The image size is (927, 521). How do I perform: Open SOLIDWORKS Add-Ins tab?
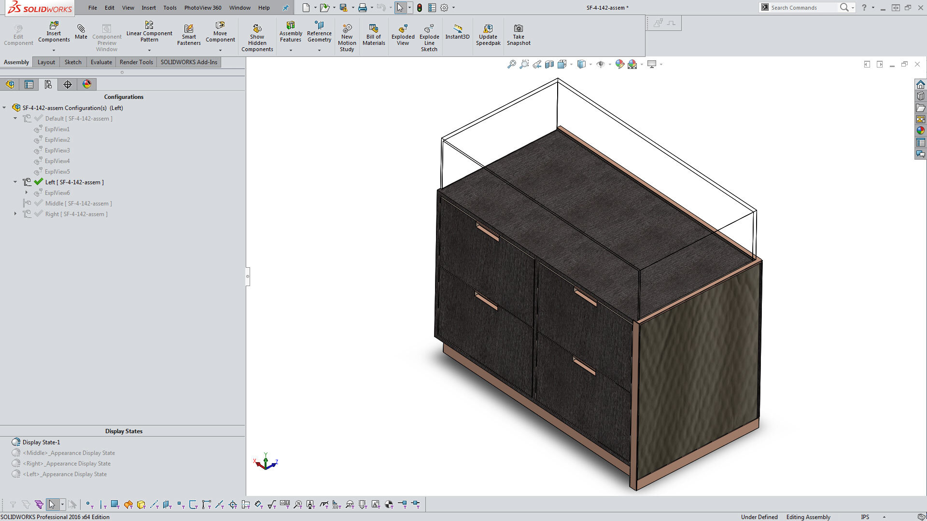[x=189, y=62]
